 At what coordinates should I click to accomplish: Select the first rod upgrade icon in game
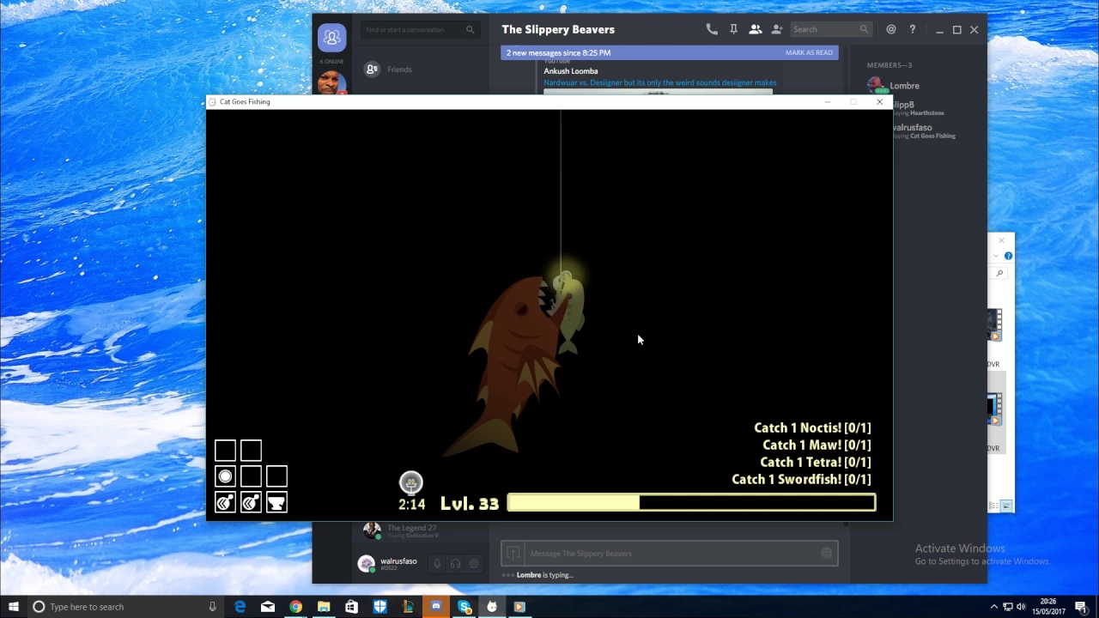coord(225,503)
